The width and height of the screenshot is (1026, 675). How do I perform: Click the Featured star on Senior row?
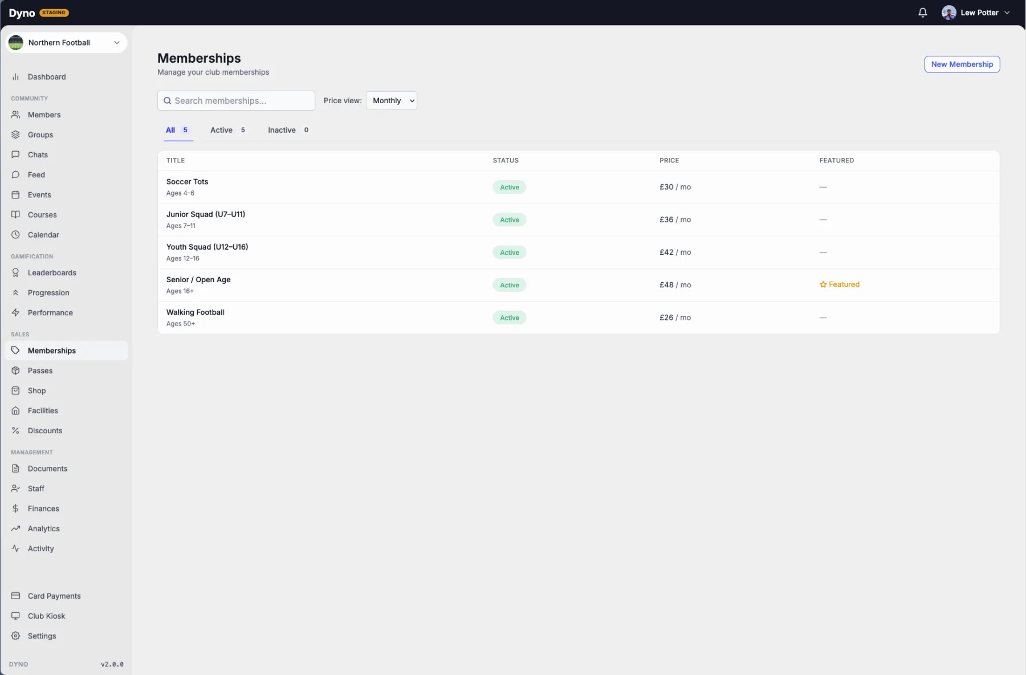click(x=823, y=284)
